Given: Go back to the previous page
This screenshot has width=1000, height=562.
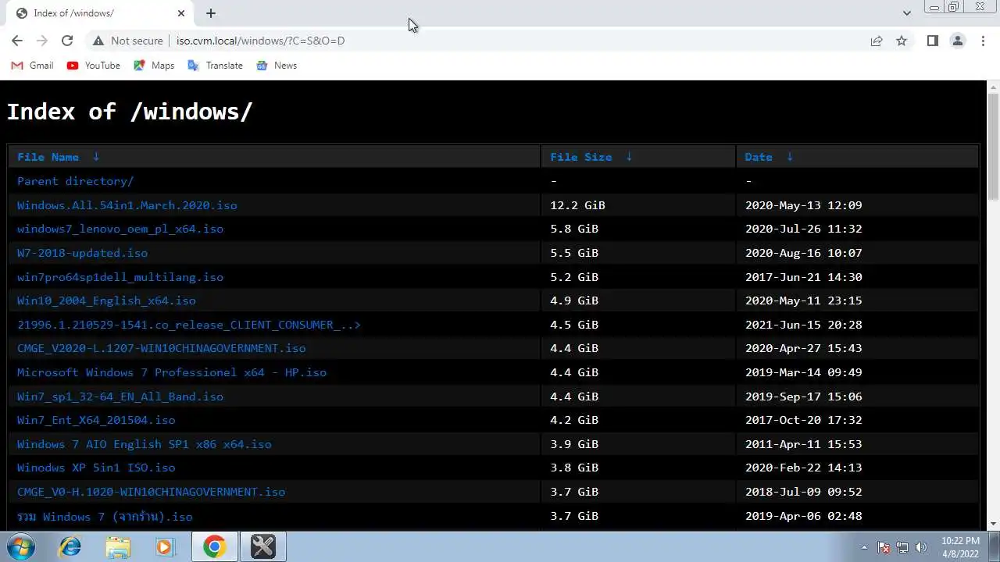Looking at the screenshot, I should point(17,41).
